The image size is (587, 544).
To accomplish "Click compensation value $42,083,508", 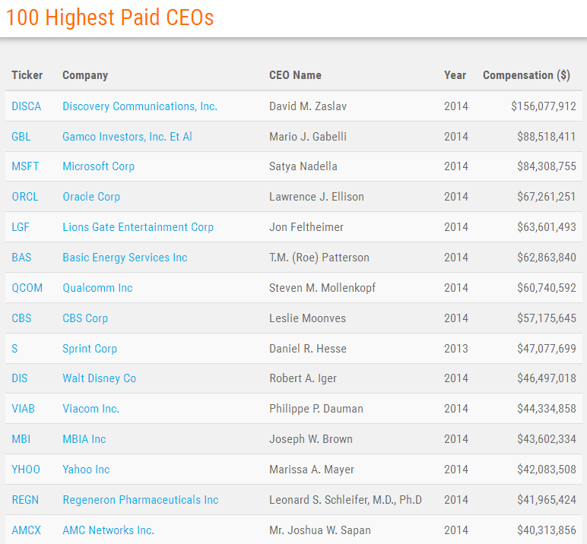I will [547, 470].
